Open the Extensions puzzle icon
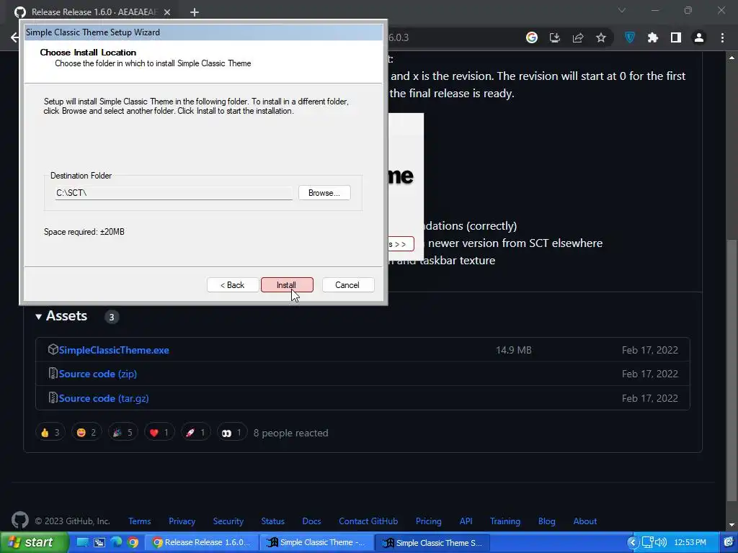The height and width of the screenshot is (553, 738). pyautogui.click(x=653, y=37)
